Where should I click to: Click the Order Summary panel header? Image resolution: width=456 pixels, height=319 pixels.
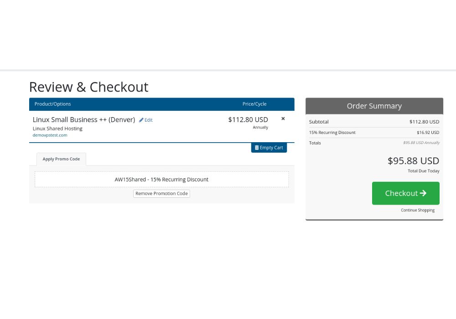(x=374, y=106)
